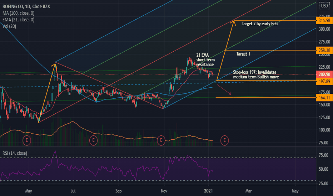Screen dimensions: 333x196
Task: Select the EMA (21, close, 0) indicator legend
Action: 18,20
